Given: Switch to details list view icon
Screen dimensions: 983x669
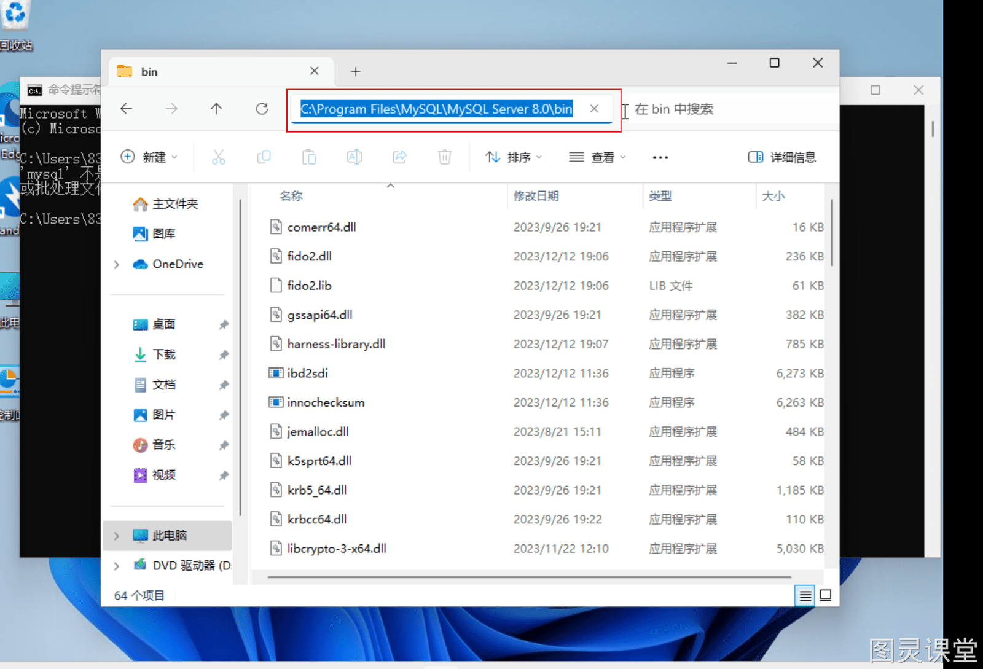Looking at the screenshot, I should coord(805,595).
